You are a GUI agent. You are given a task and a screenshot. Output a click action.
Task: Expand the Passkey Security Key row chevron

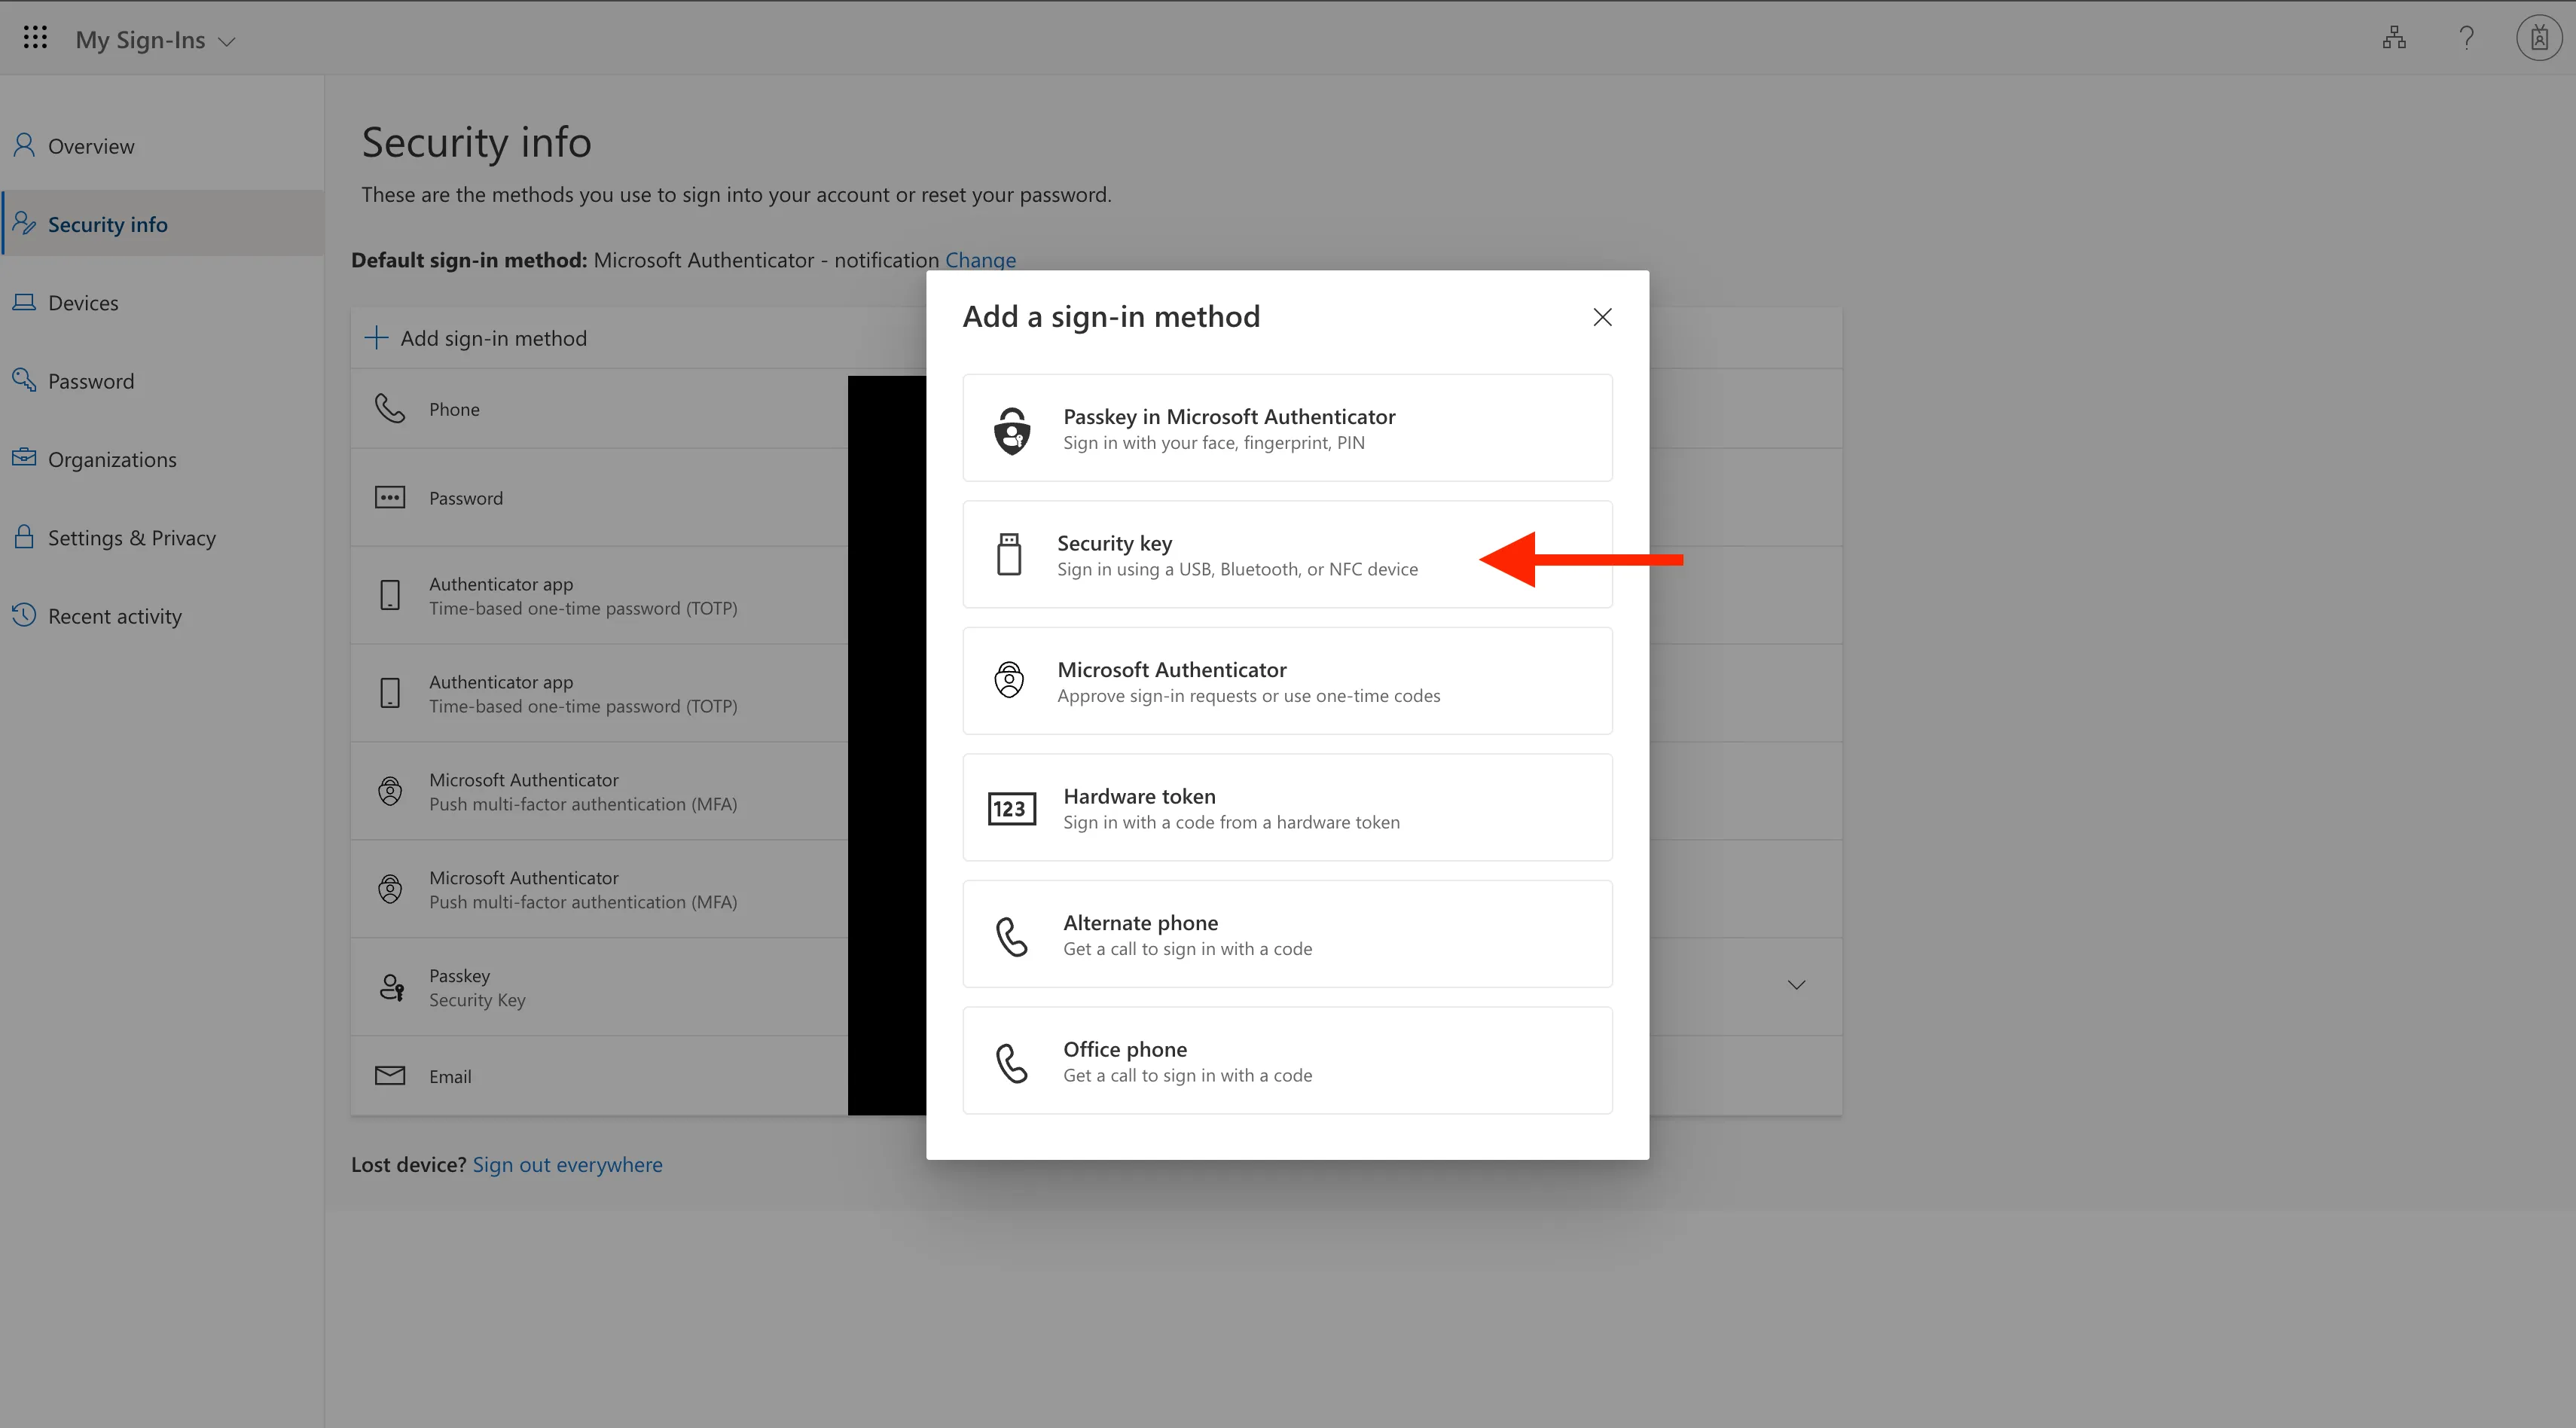1796,985
